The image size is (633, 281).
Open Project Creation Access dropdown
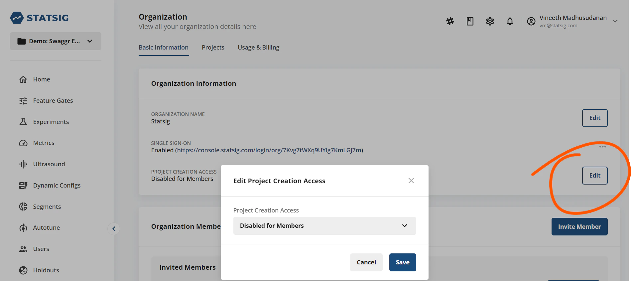pyautogui.click(x=325, y=226)
